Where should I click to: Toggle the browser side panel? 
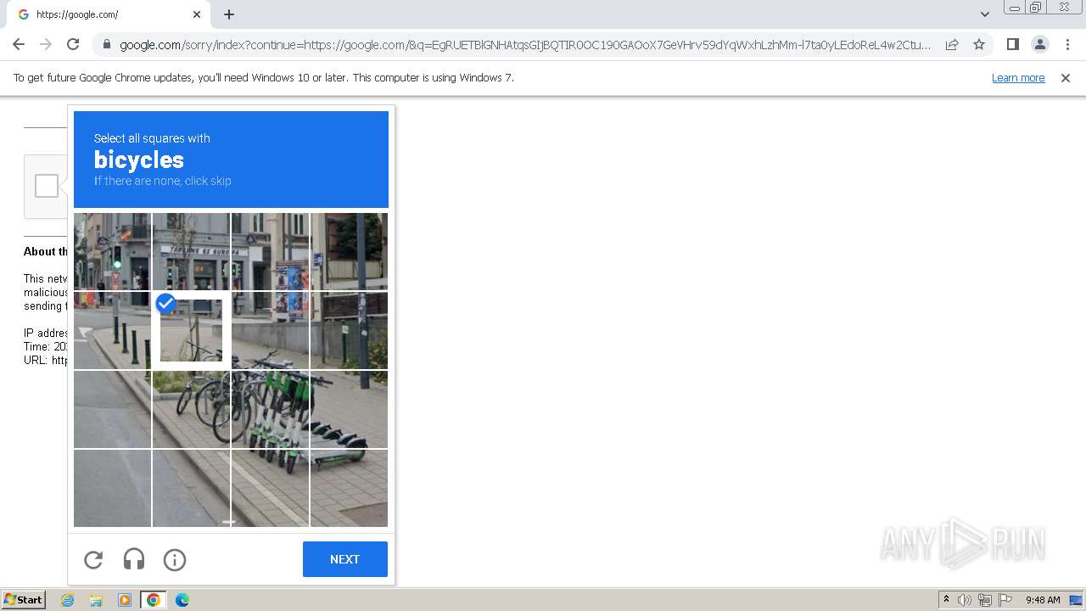coord(1012,44)
